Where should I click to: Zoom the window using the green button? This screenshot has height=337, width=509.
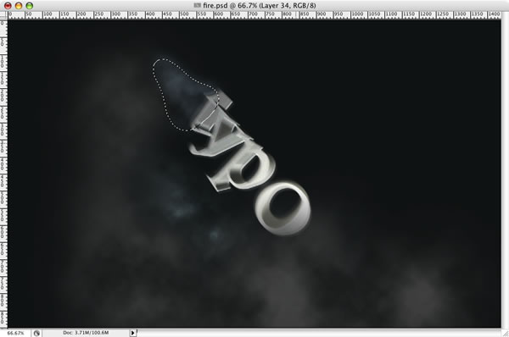click(x=30, y=6)
